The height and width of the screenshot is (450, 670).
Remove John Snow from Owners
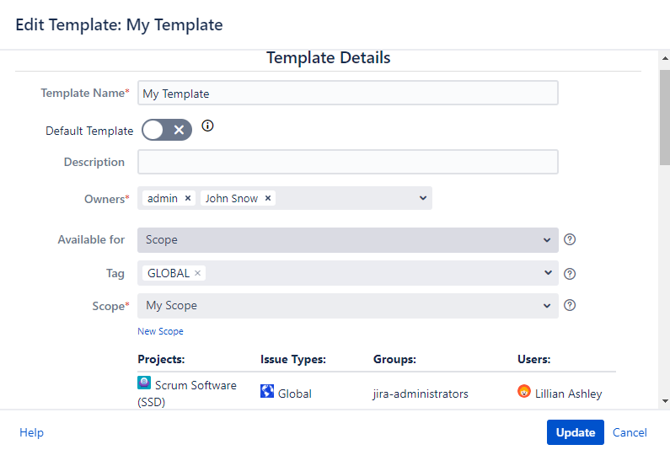tap(268, 198)
